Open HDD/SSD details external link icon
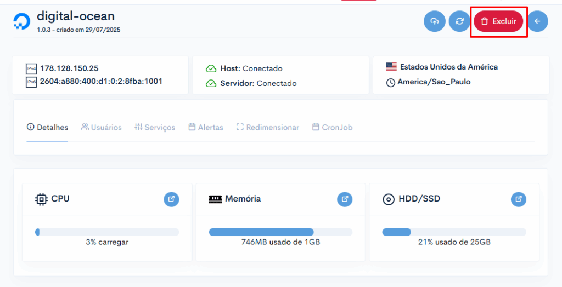Image resolution: width=562 pixels, height=287 pixels. [519, 199]
